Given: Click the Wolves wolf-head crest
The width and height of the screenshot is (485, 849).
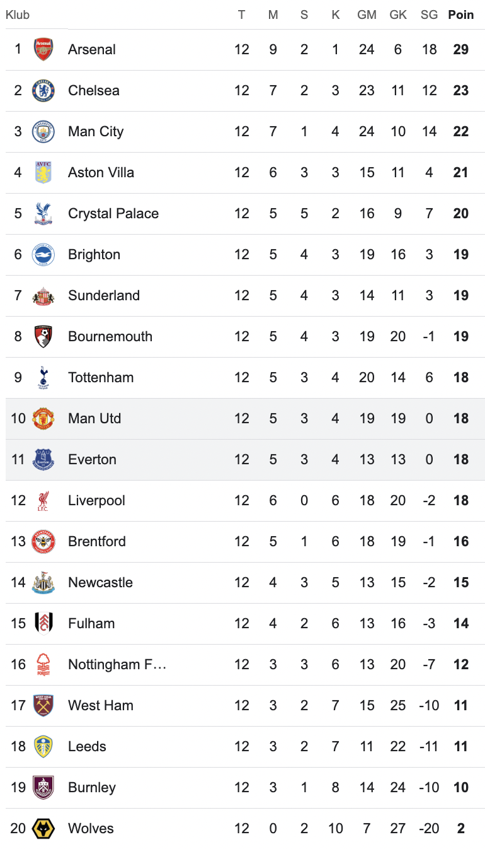Looking at the screenshot, I should click(43, 828).
